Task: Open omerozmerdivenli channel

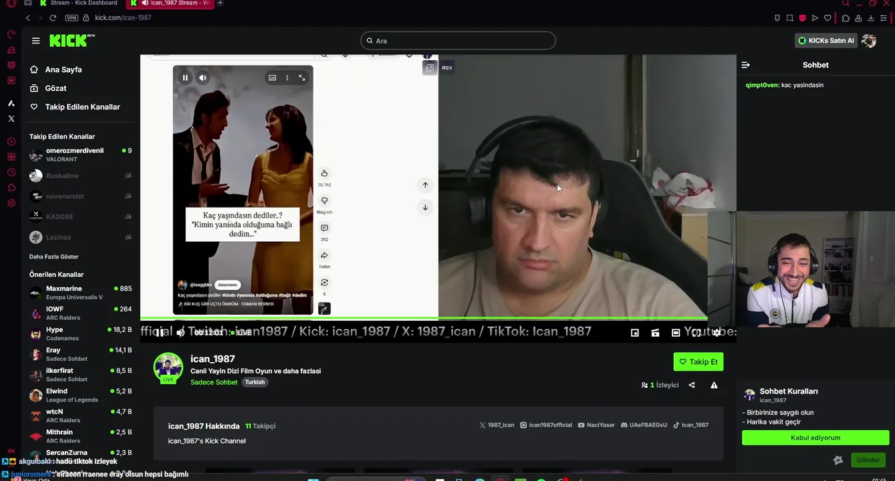Action: pyautogui.click(x=81, y=155)
